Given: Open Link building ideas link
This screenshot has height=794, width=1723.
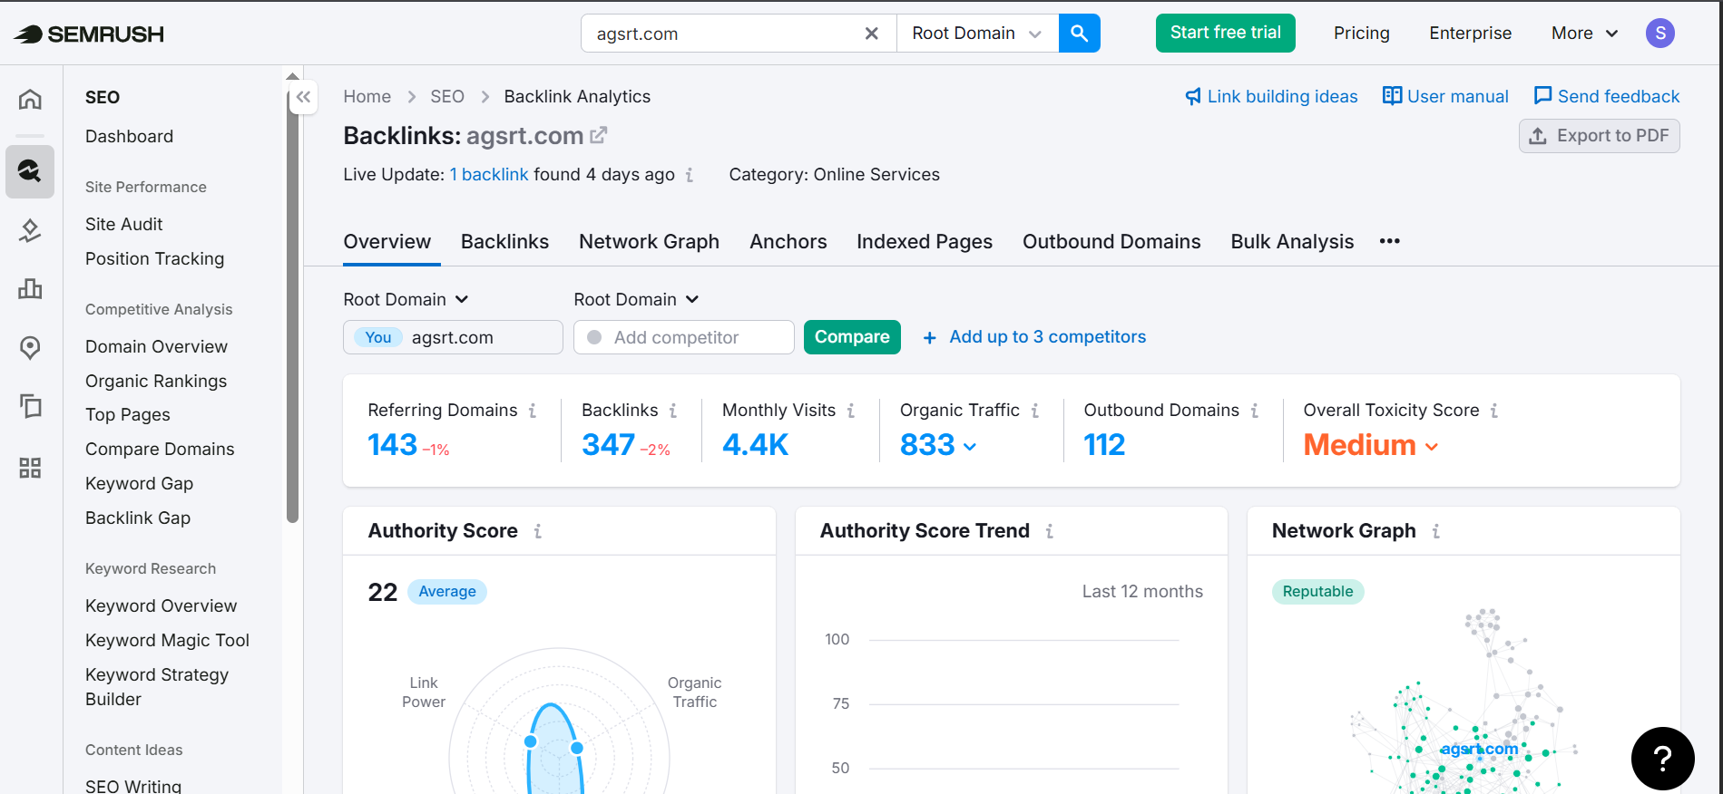Looking at the screenshot, I should (1271, 97).
